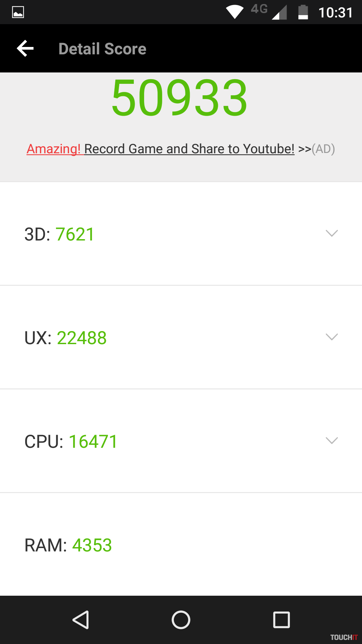
Task: Tap the back arrow in header
Action: point(25,49)
